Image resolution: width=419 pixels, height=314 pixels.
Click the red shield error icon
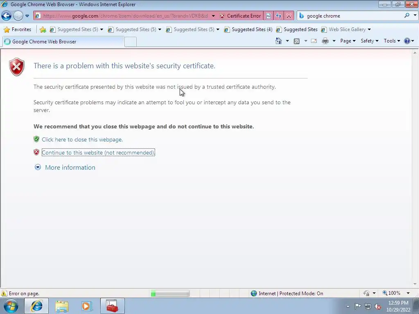click(x=16, y=67)
